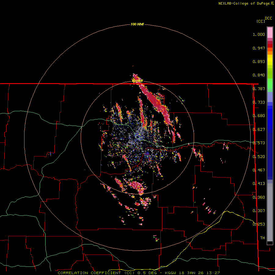The image size is (275, 275).
Task: Click the 1.000 colorbar value
Action: pyautogui.click(x=259, y=34)
